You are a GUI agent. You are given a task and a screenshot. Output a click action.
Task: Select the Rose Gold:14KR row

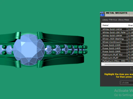coord(117,48)
